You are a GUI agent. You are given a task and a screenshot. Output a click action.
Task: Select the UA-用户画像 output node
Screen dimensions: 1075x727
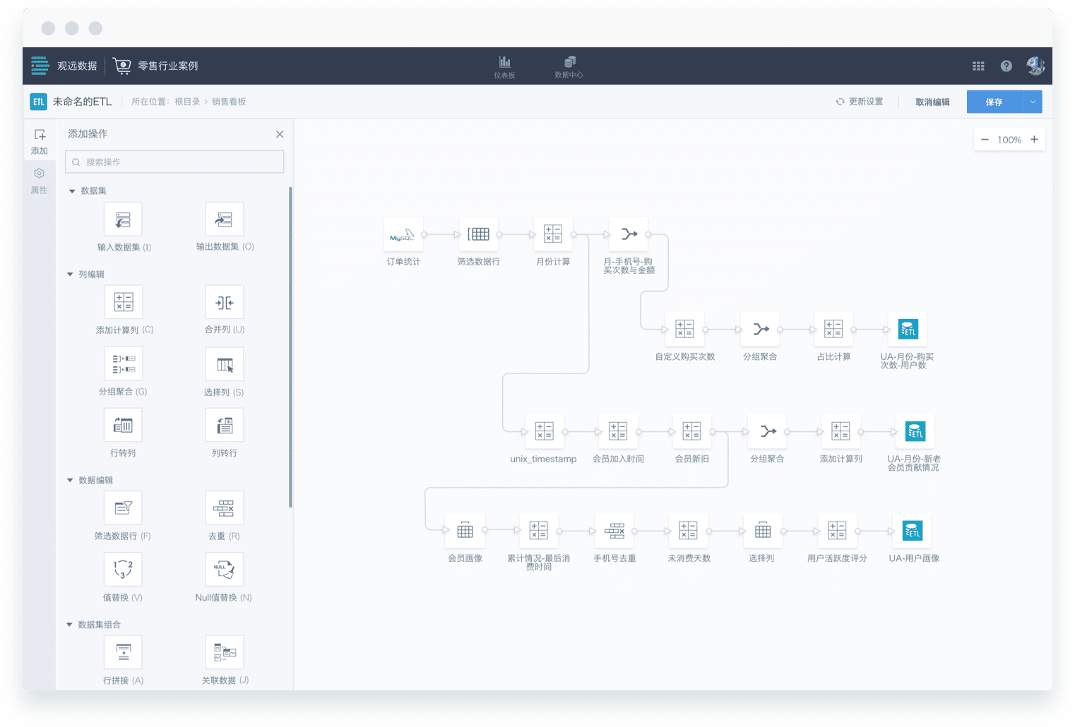tap(912, 531)
